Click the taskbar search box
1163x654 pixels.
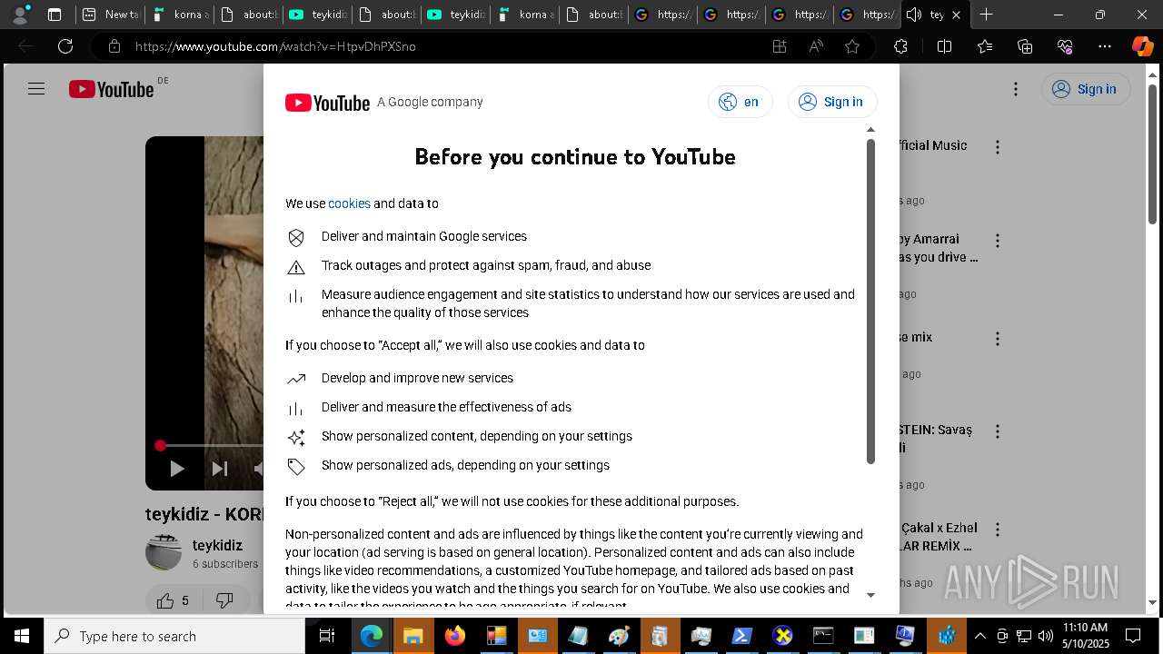(174, 636)
